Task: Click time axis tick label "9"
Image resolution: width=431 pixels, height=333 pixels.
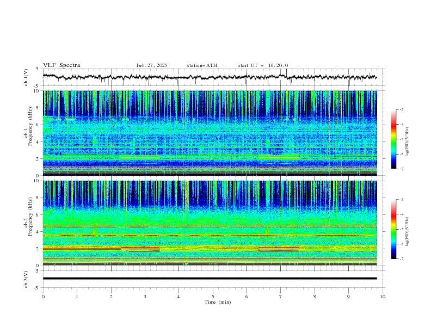Action: click(348, 297)
